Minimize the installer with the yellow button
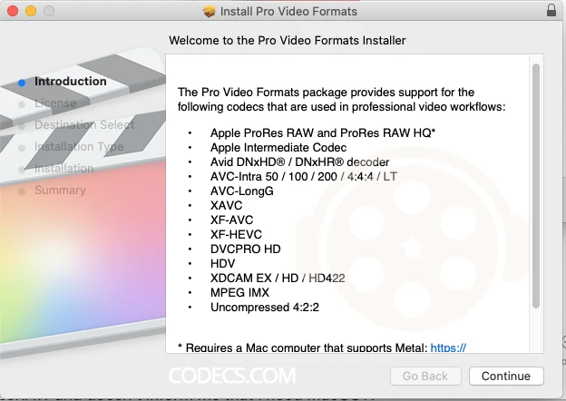This screenshot has width=566, height=401. [33, 12]
